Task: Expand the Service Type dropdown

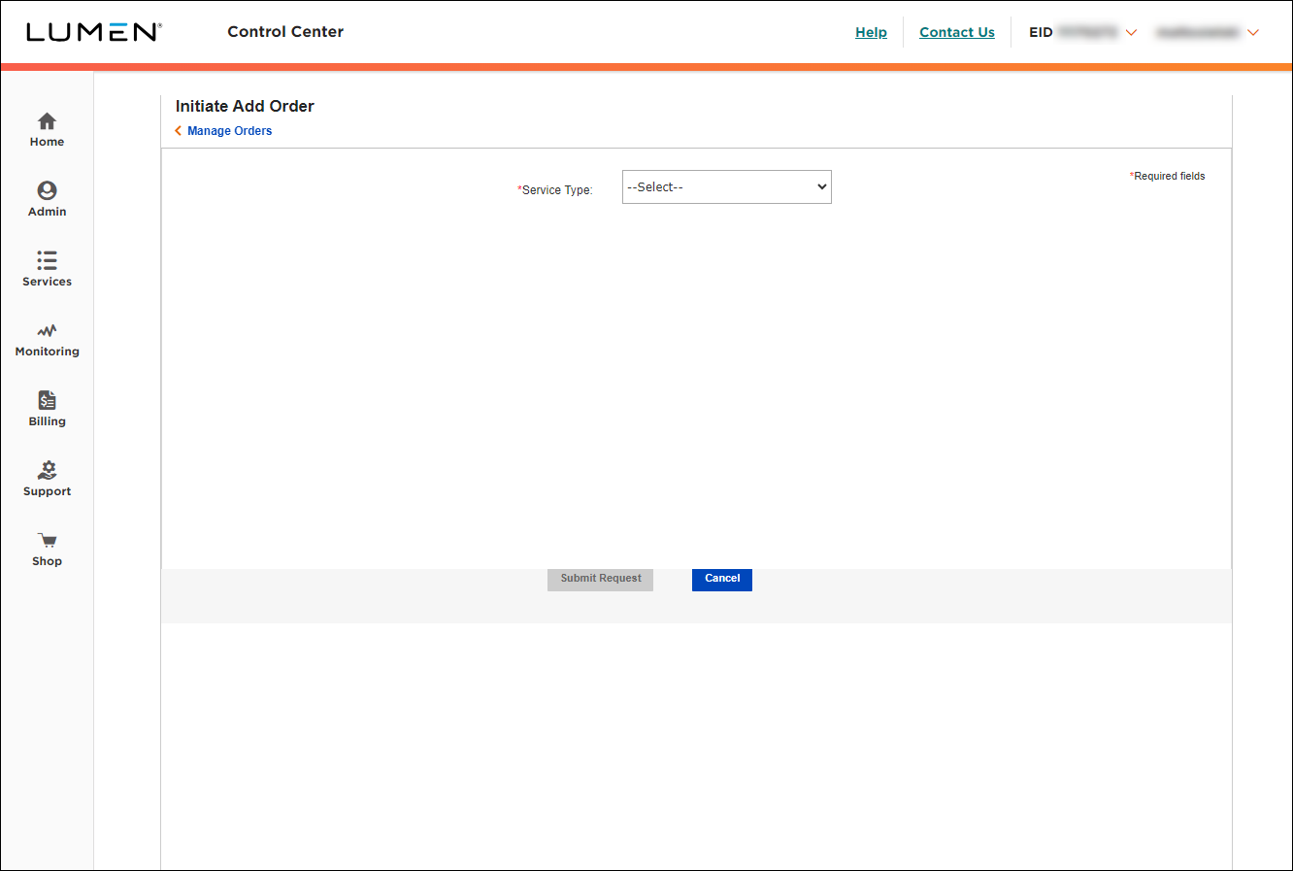Action: [x=727, y=187]
